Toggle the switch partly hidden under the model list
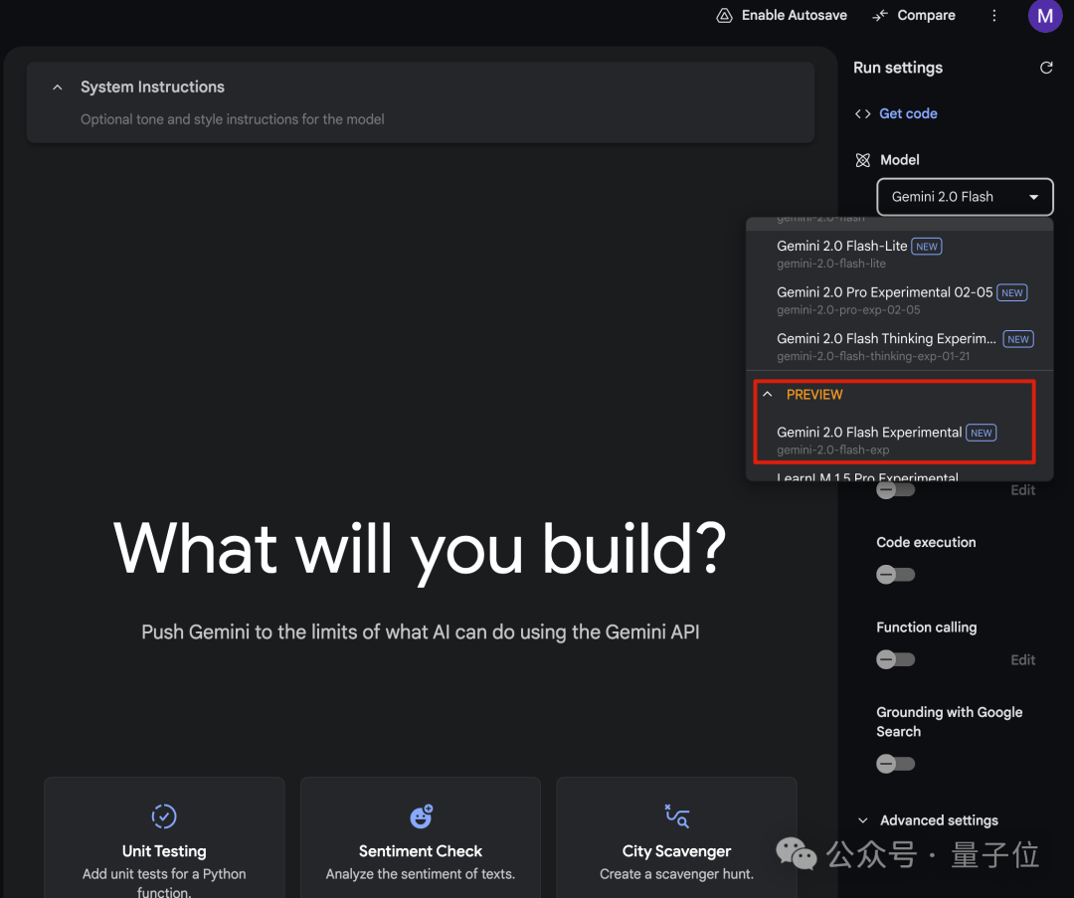Screen dimensions: 1074x898 tap(895, 490)
